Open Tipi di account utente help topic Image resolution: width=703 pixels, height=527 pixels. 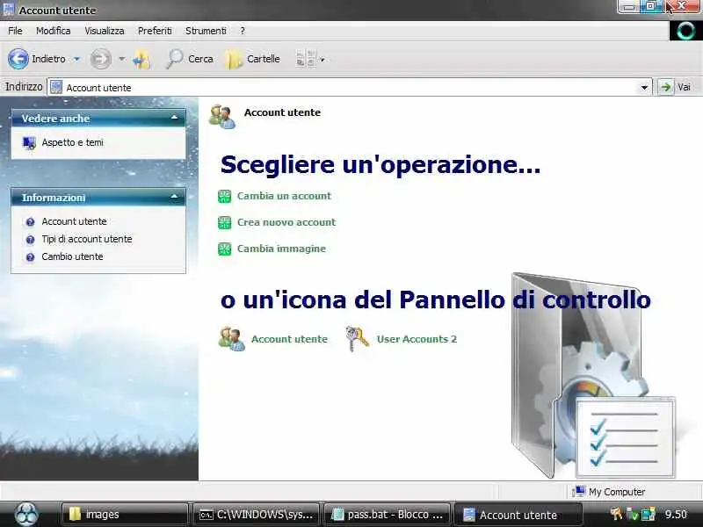click(x=87, y=239)
